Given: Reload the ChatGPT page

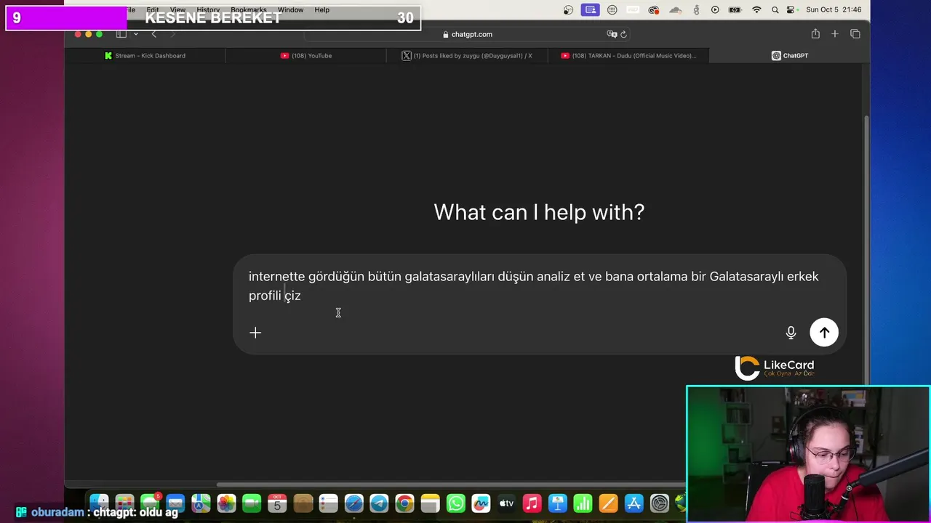Looking at the screenshot, I should pyautogui.click(x=623, y=34).
